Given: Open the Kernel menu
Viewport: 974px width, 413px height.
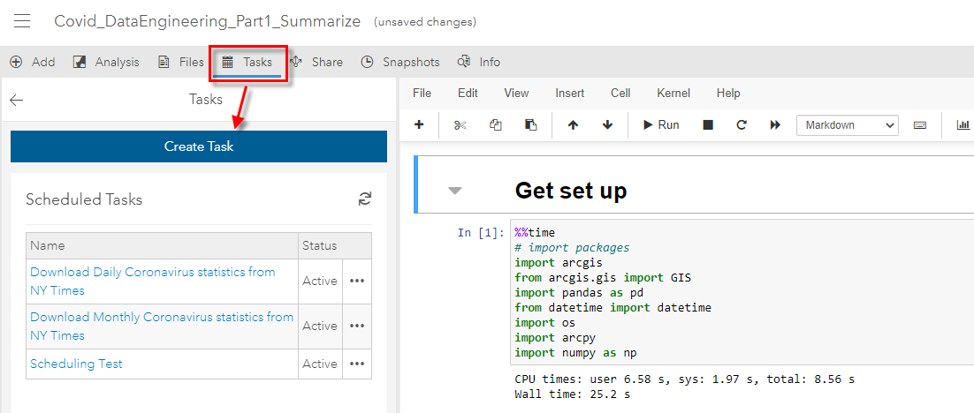Looking at the screenshot, I should click(x=673, y=93).
